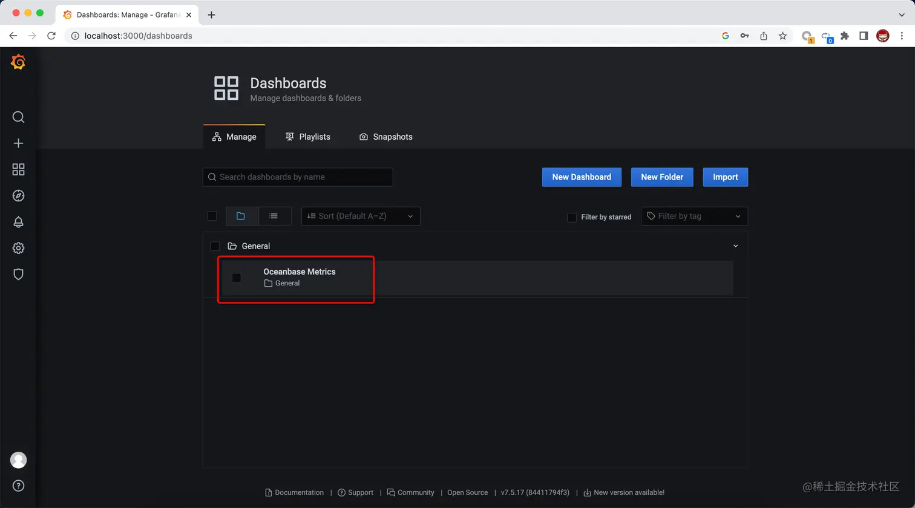Bookmark this page with star icon
Screen dimensions: 915x508
tap(782, 36)
